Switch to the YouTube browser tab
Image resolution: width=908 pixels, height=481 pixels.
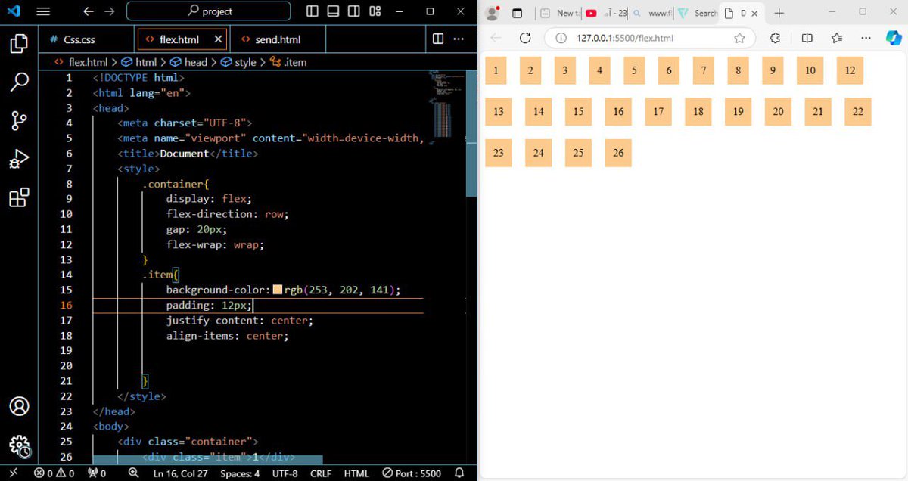click(605, 13)
